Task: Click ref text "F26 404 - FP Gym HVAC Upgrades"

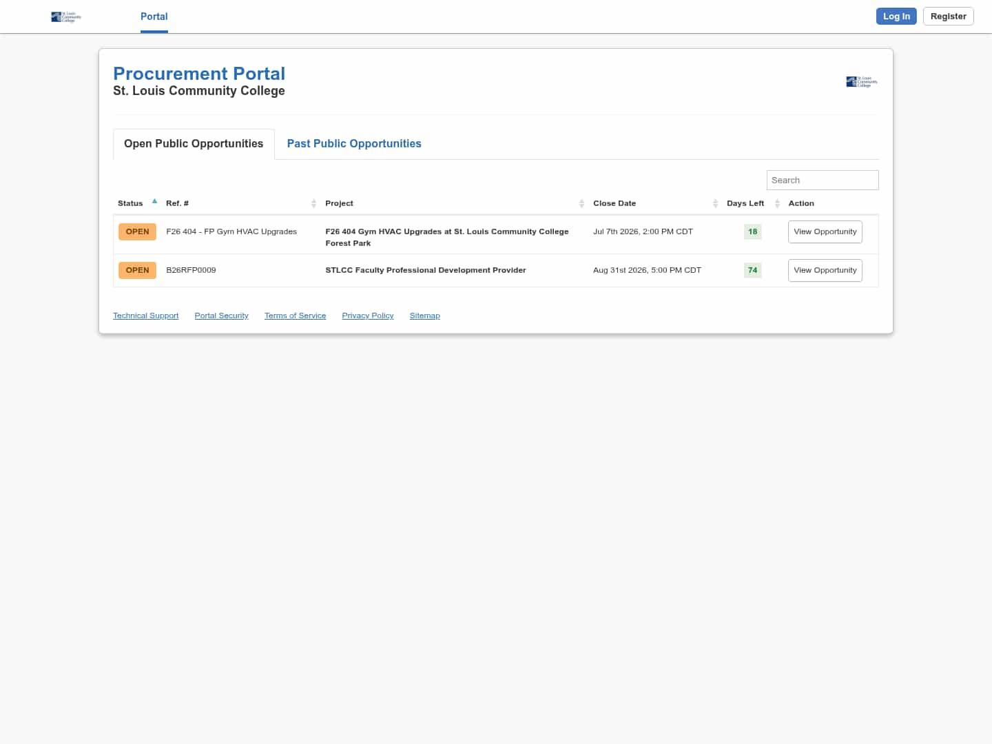Action: click(231, 231)
